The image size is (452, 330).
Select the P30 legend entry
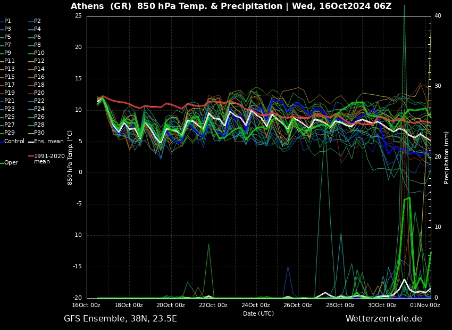click(39, 133)
